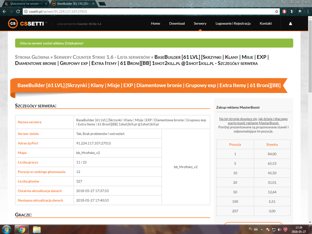Click last update time 2018-05-27 17:37:53
The image size is (312, 234).
click(92, 191)
